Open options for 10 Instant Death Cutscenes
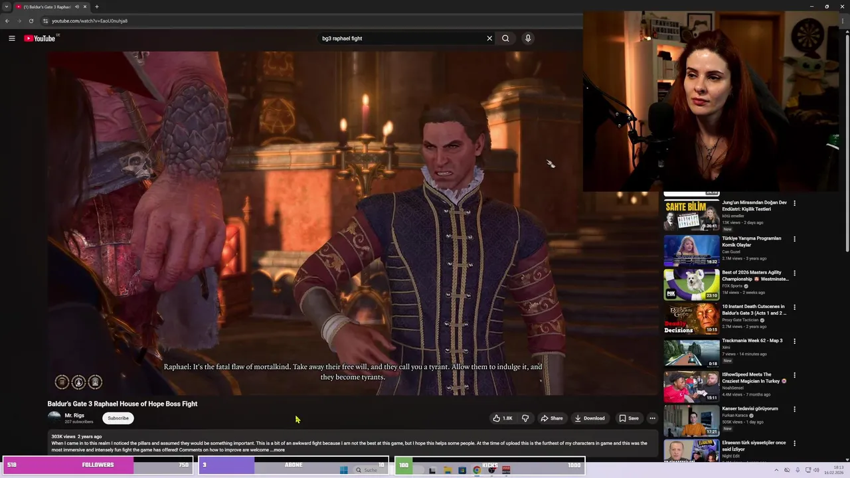 (x=794, y=307)
